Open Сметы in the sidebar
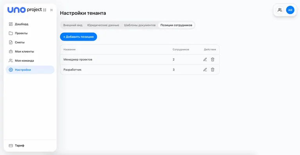This screenshot has height=155, width=300. click(30, 43)
